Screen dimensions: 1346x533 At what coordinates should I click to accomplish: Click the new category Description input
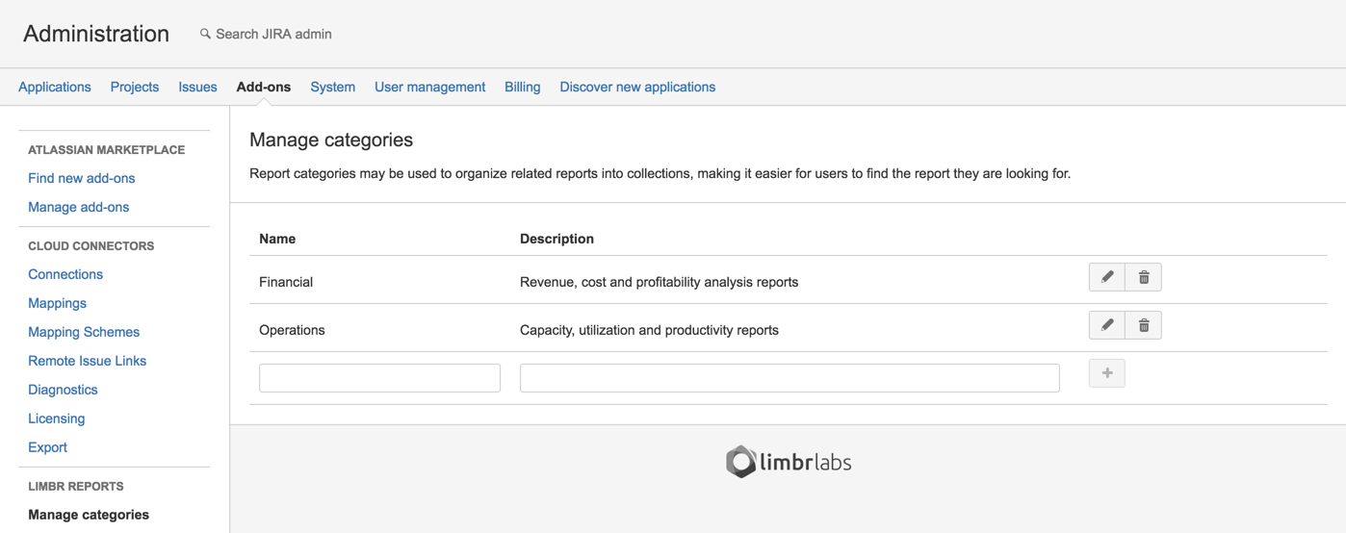coord(789,377)
